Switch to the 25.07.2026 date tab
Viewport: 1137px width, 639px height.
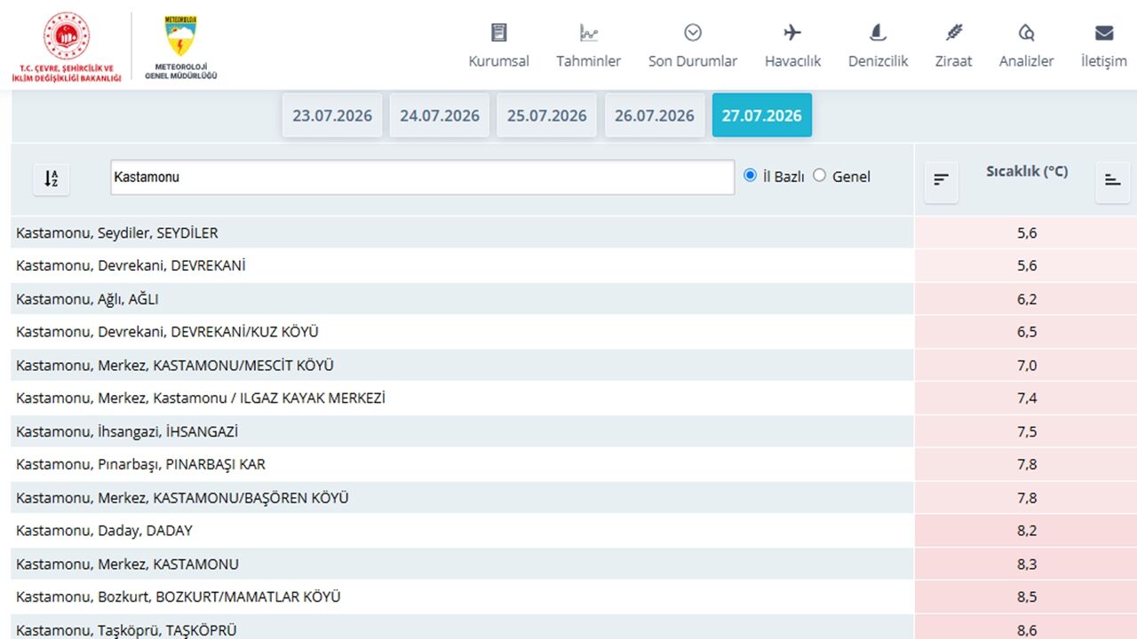(x=547, y=115)
